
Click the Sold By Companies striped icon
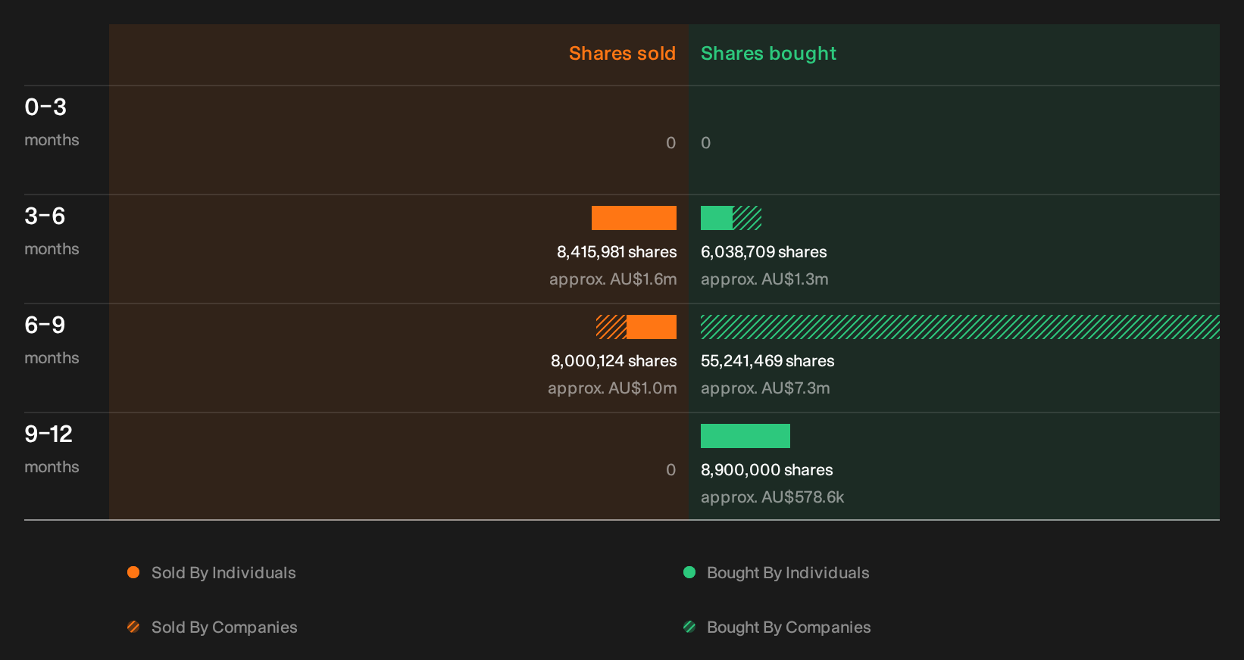click(x=133, y=627)
